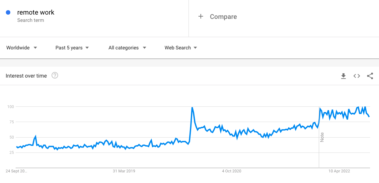Click the 4 Oct 2020 axis label
The height and width of the screenshot is (183, 379).
coord(232,171)
